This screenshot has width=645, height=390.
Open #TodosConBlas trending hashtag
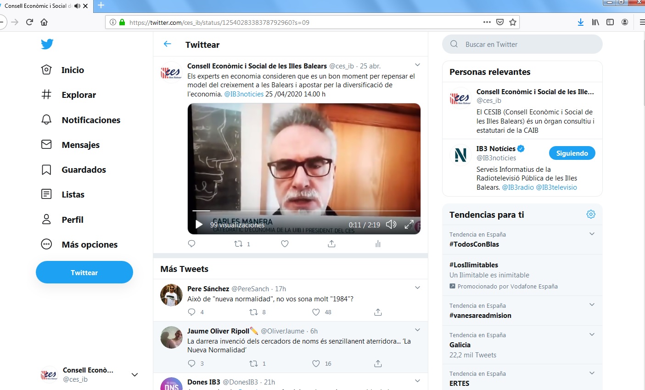(x=474, y=244)
